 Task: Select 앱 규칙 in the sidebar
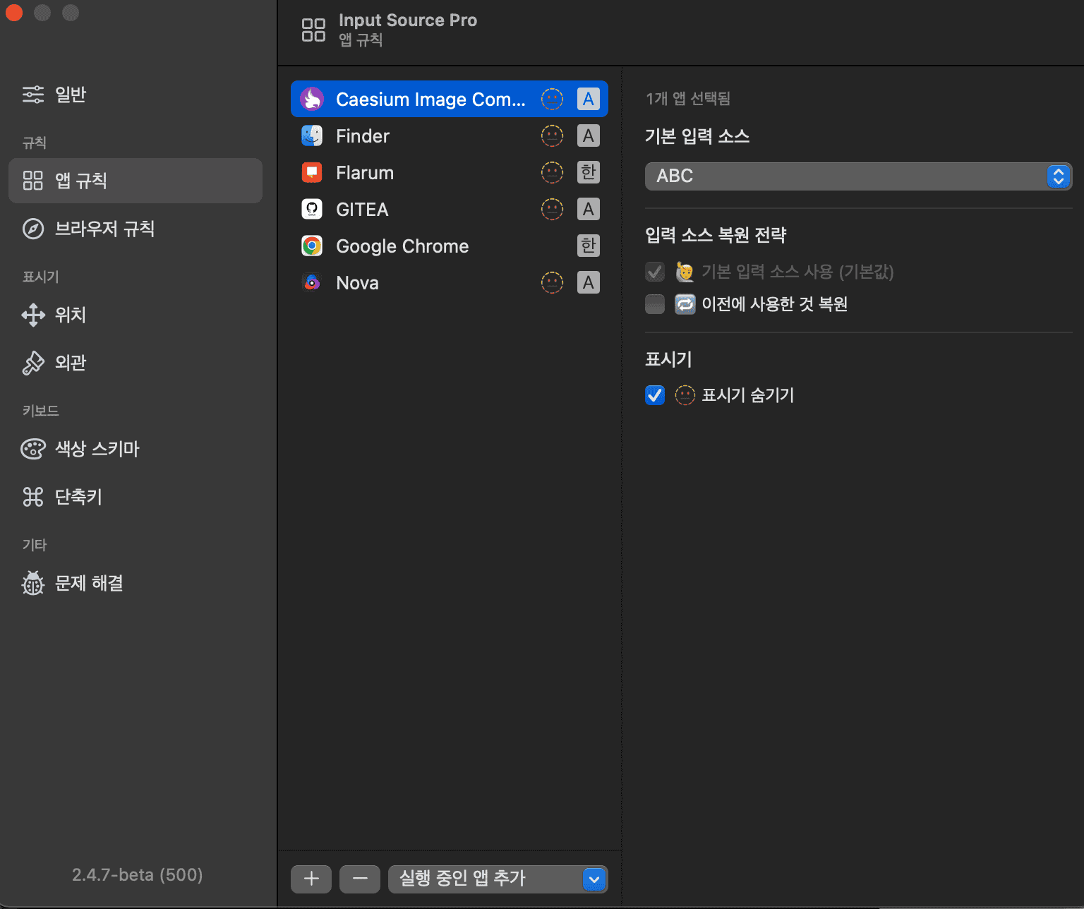(135, 181)
